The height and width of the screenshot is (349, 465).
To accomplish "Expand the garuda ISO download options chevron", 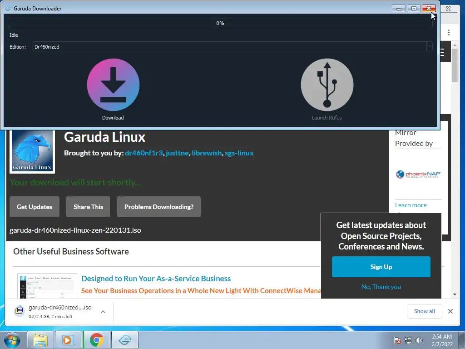I will pos(103,312).
